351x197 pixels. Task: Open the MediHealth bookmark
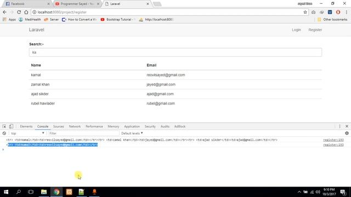point(30,20)
